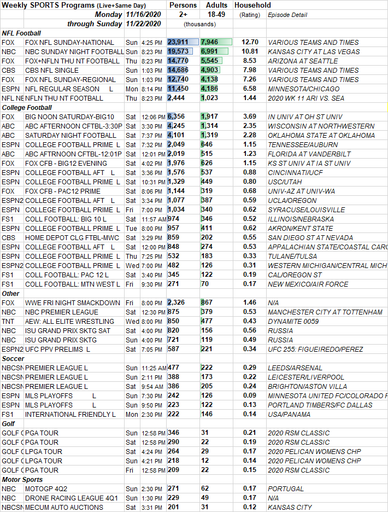Click the Weekly SPORTS Programs title
Viewport: 388px width, 512px height.
(74, 5)
